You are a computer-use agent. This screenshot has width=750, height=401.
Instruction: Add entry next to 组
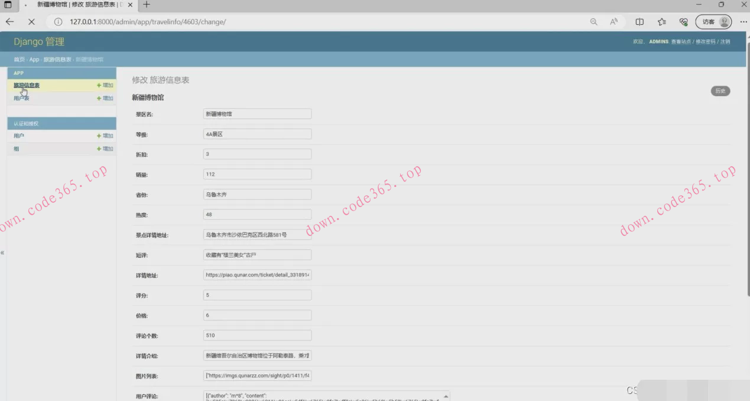click(105, 149)
